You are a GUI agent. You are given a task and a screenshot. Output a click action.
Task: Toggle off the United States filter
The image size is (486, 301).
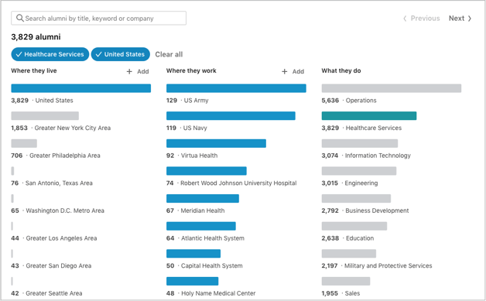(121, 54)
